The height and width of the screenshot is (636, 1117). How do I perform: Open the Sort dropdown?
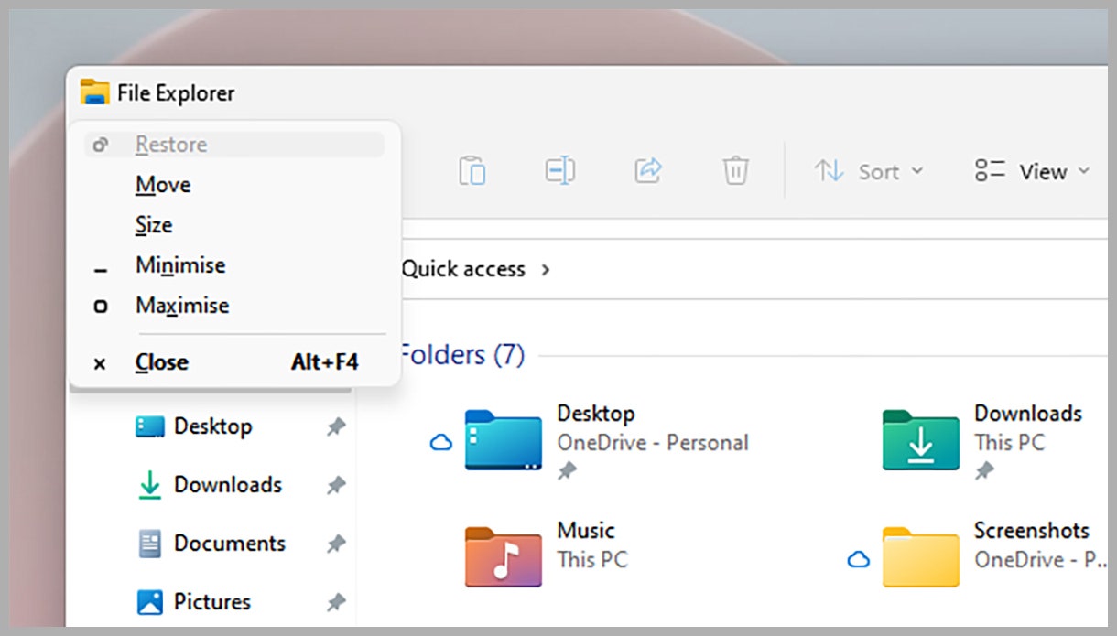[x=869, y=172]
